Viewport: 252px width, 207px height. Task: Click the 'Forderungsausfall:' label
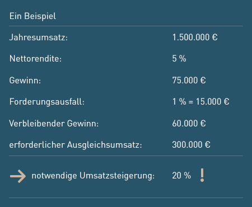[x=47, y=102]
